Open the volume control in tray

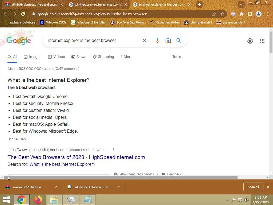[247, 200]
